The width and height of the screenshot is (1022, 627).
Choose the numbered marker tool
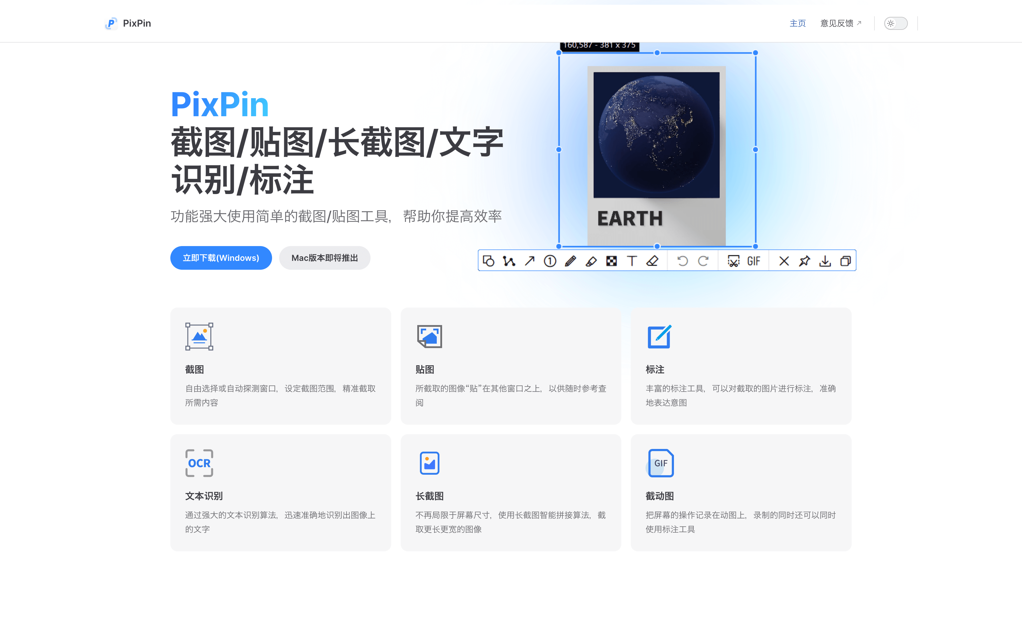pos(550,261)
